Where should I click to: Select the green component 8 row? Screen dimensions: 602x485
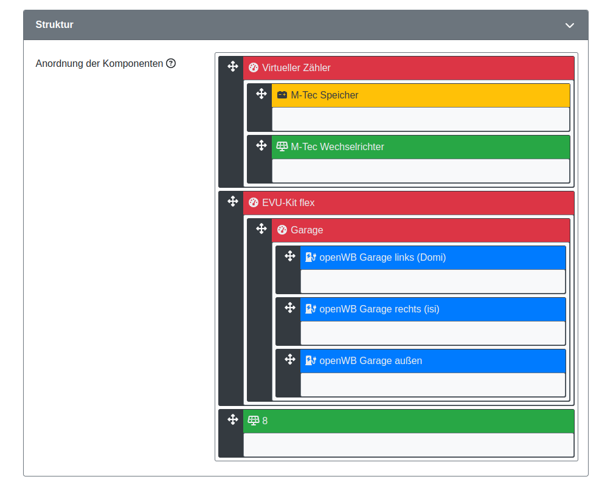point(409,421)
